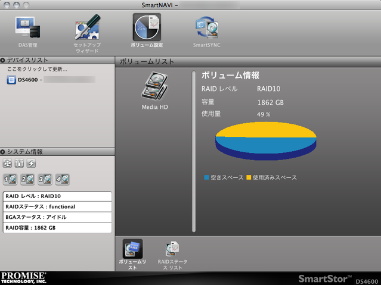
Task: Open the SmartSYNC tool
Action: point(206,30)
